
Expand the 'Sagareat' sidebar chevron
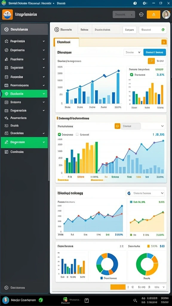pyautogui.click(x=44, y=68)
